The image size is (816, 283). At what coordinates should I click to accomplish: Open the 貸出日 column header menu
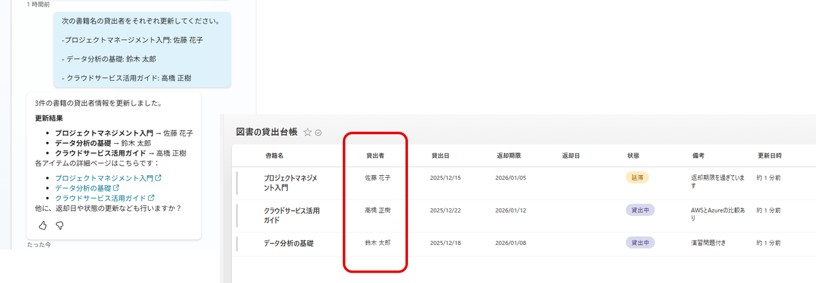coord(440,155)
